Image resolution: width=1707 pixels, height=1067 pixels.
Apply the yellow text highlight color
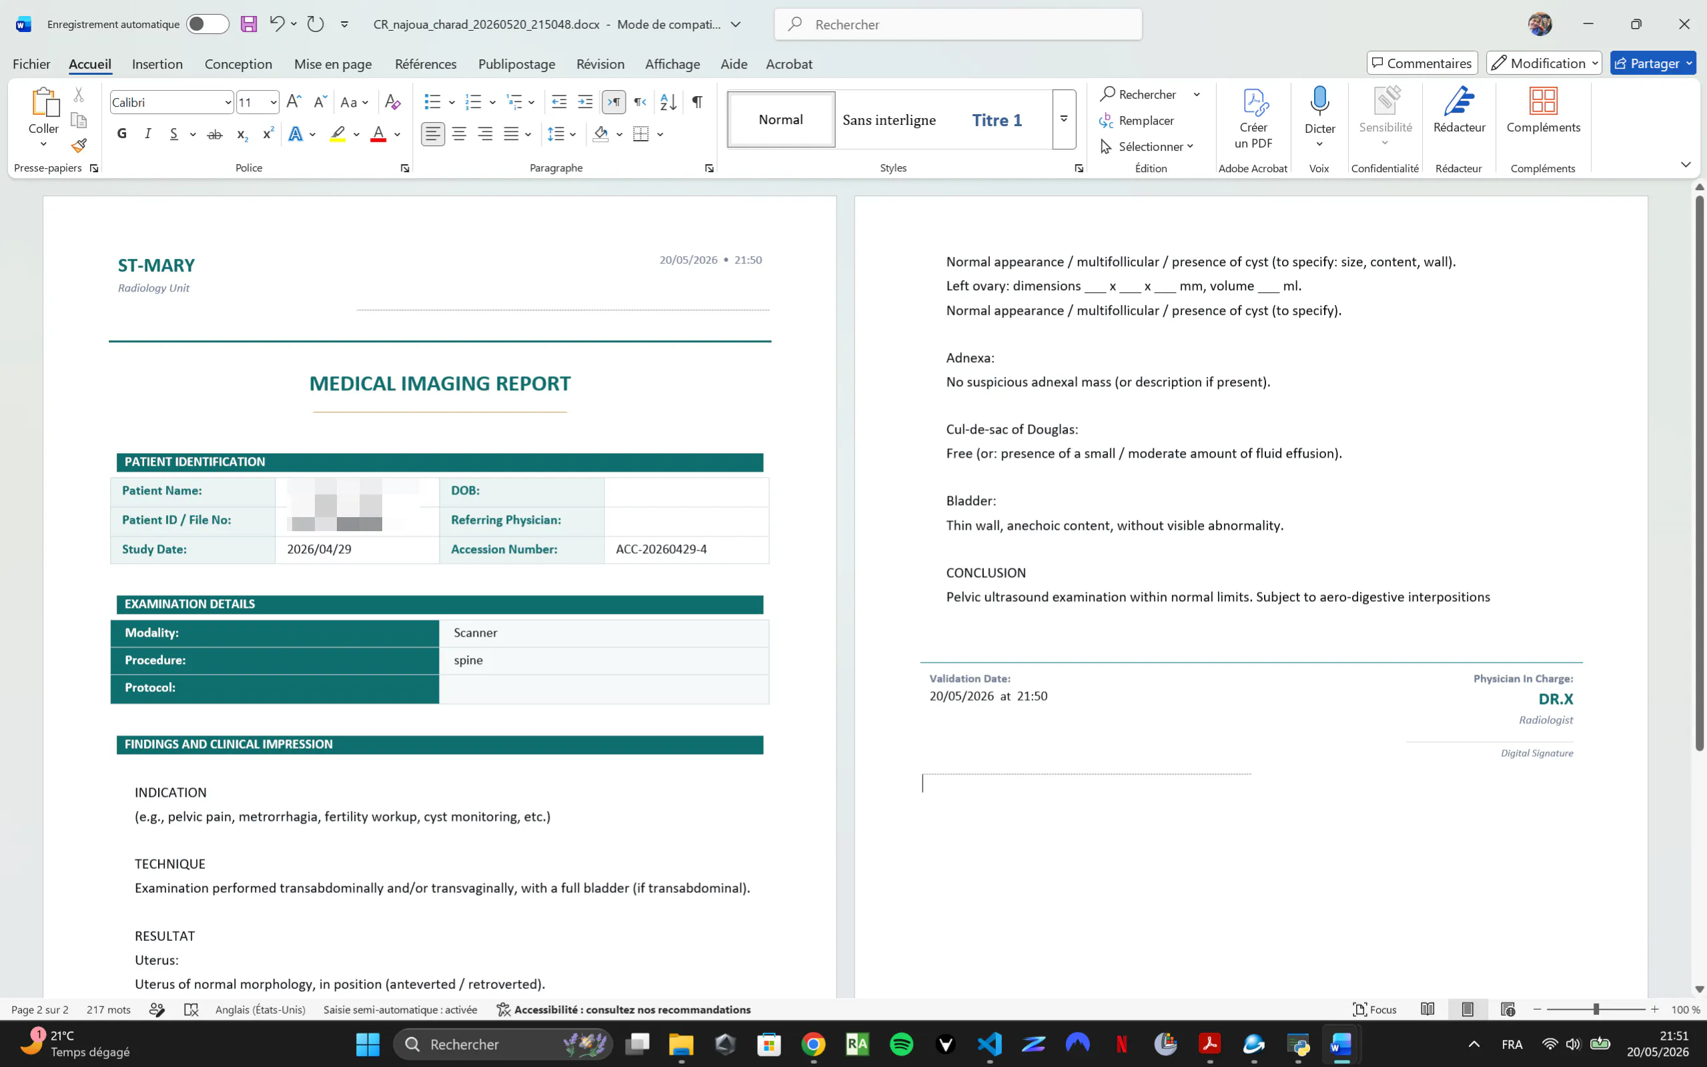338,134
